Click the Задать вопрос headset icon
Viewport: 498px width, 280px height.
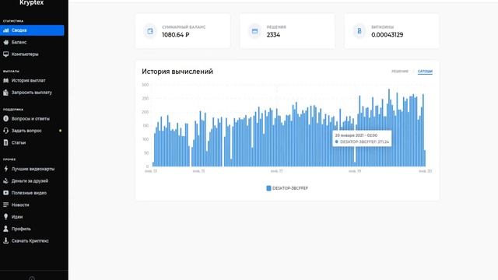point(5,131)
